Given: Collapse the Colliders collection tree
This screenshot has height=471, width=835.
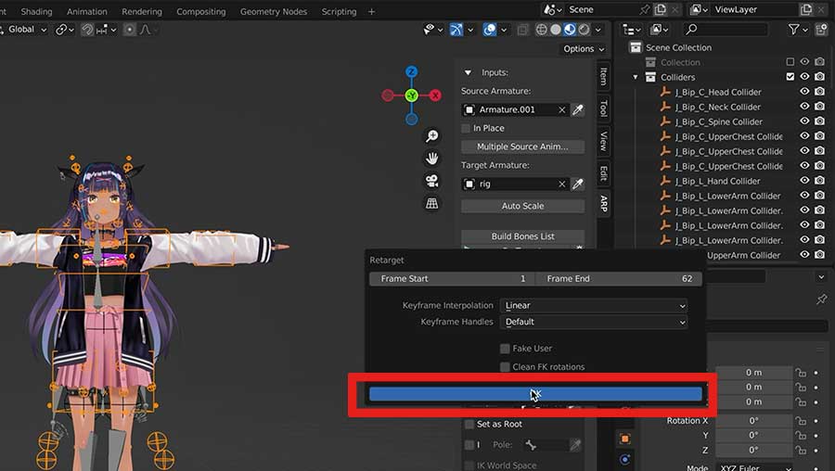Looking at the screenshot, I should pyautogui.click(x=636, y=77).
